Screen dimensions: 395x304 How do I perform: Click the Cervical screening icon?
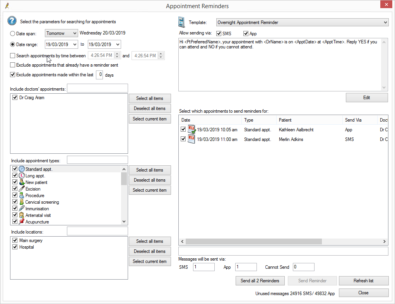pyautogui.click(x=22, y=202)
